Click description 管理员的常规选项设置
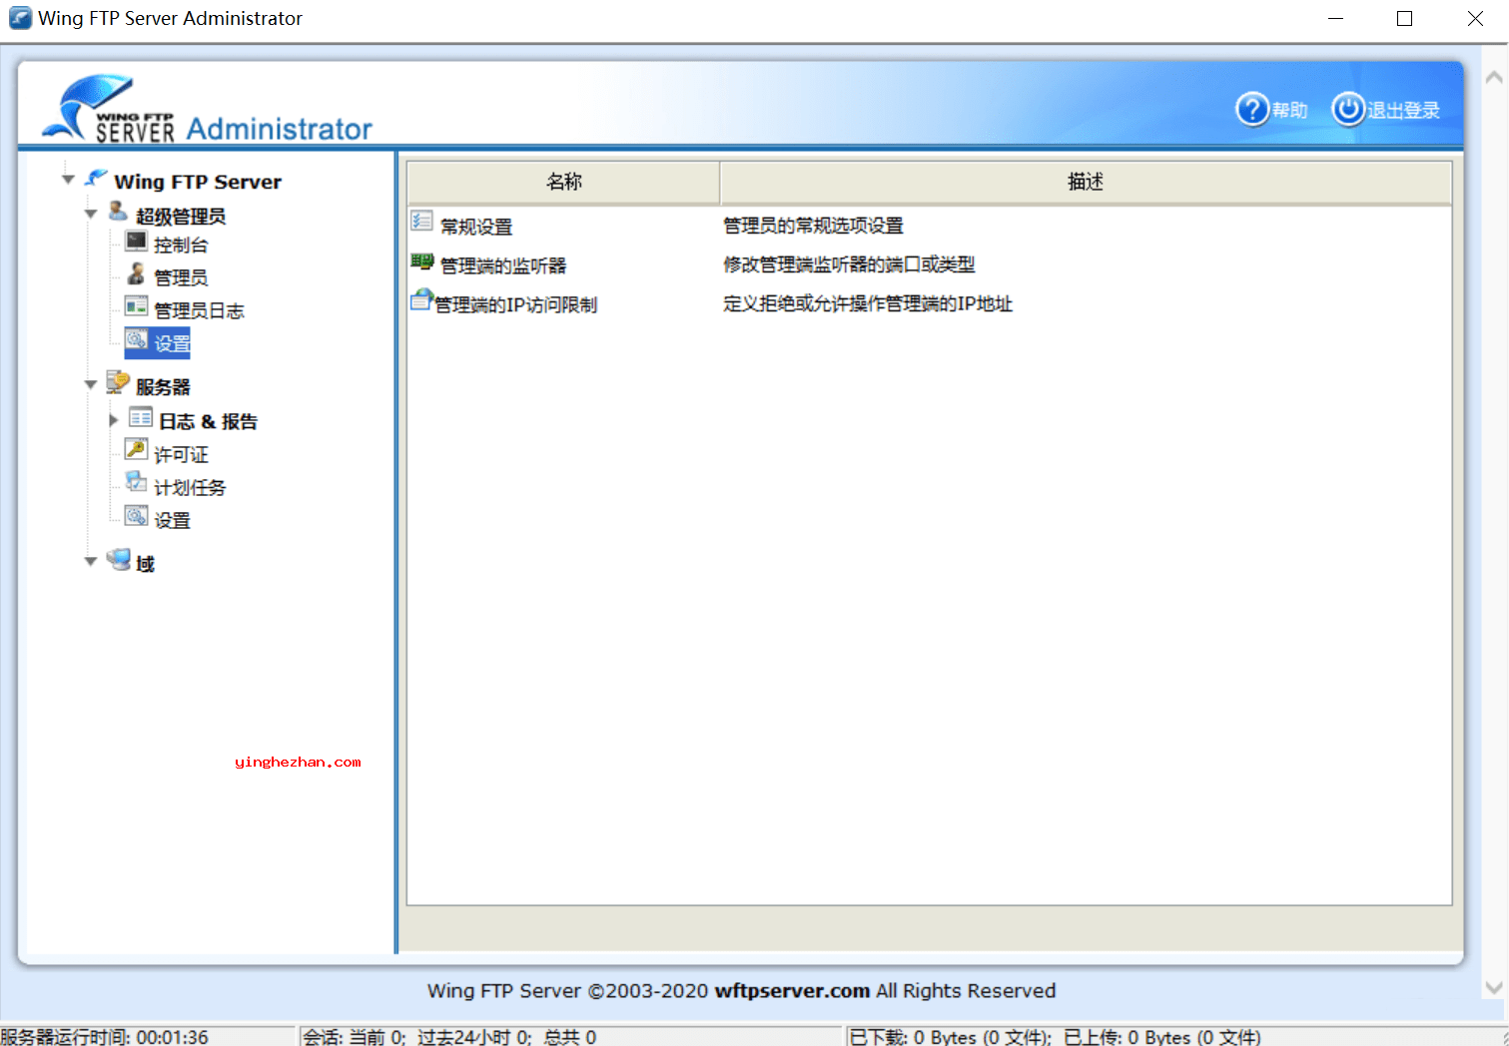The width and height of the screenshot is (1509, 1046). click(x=813, y=226)
